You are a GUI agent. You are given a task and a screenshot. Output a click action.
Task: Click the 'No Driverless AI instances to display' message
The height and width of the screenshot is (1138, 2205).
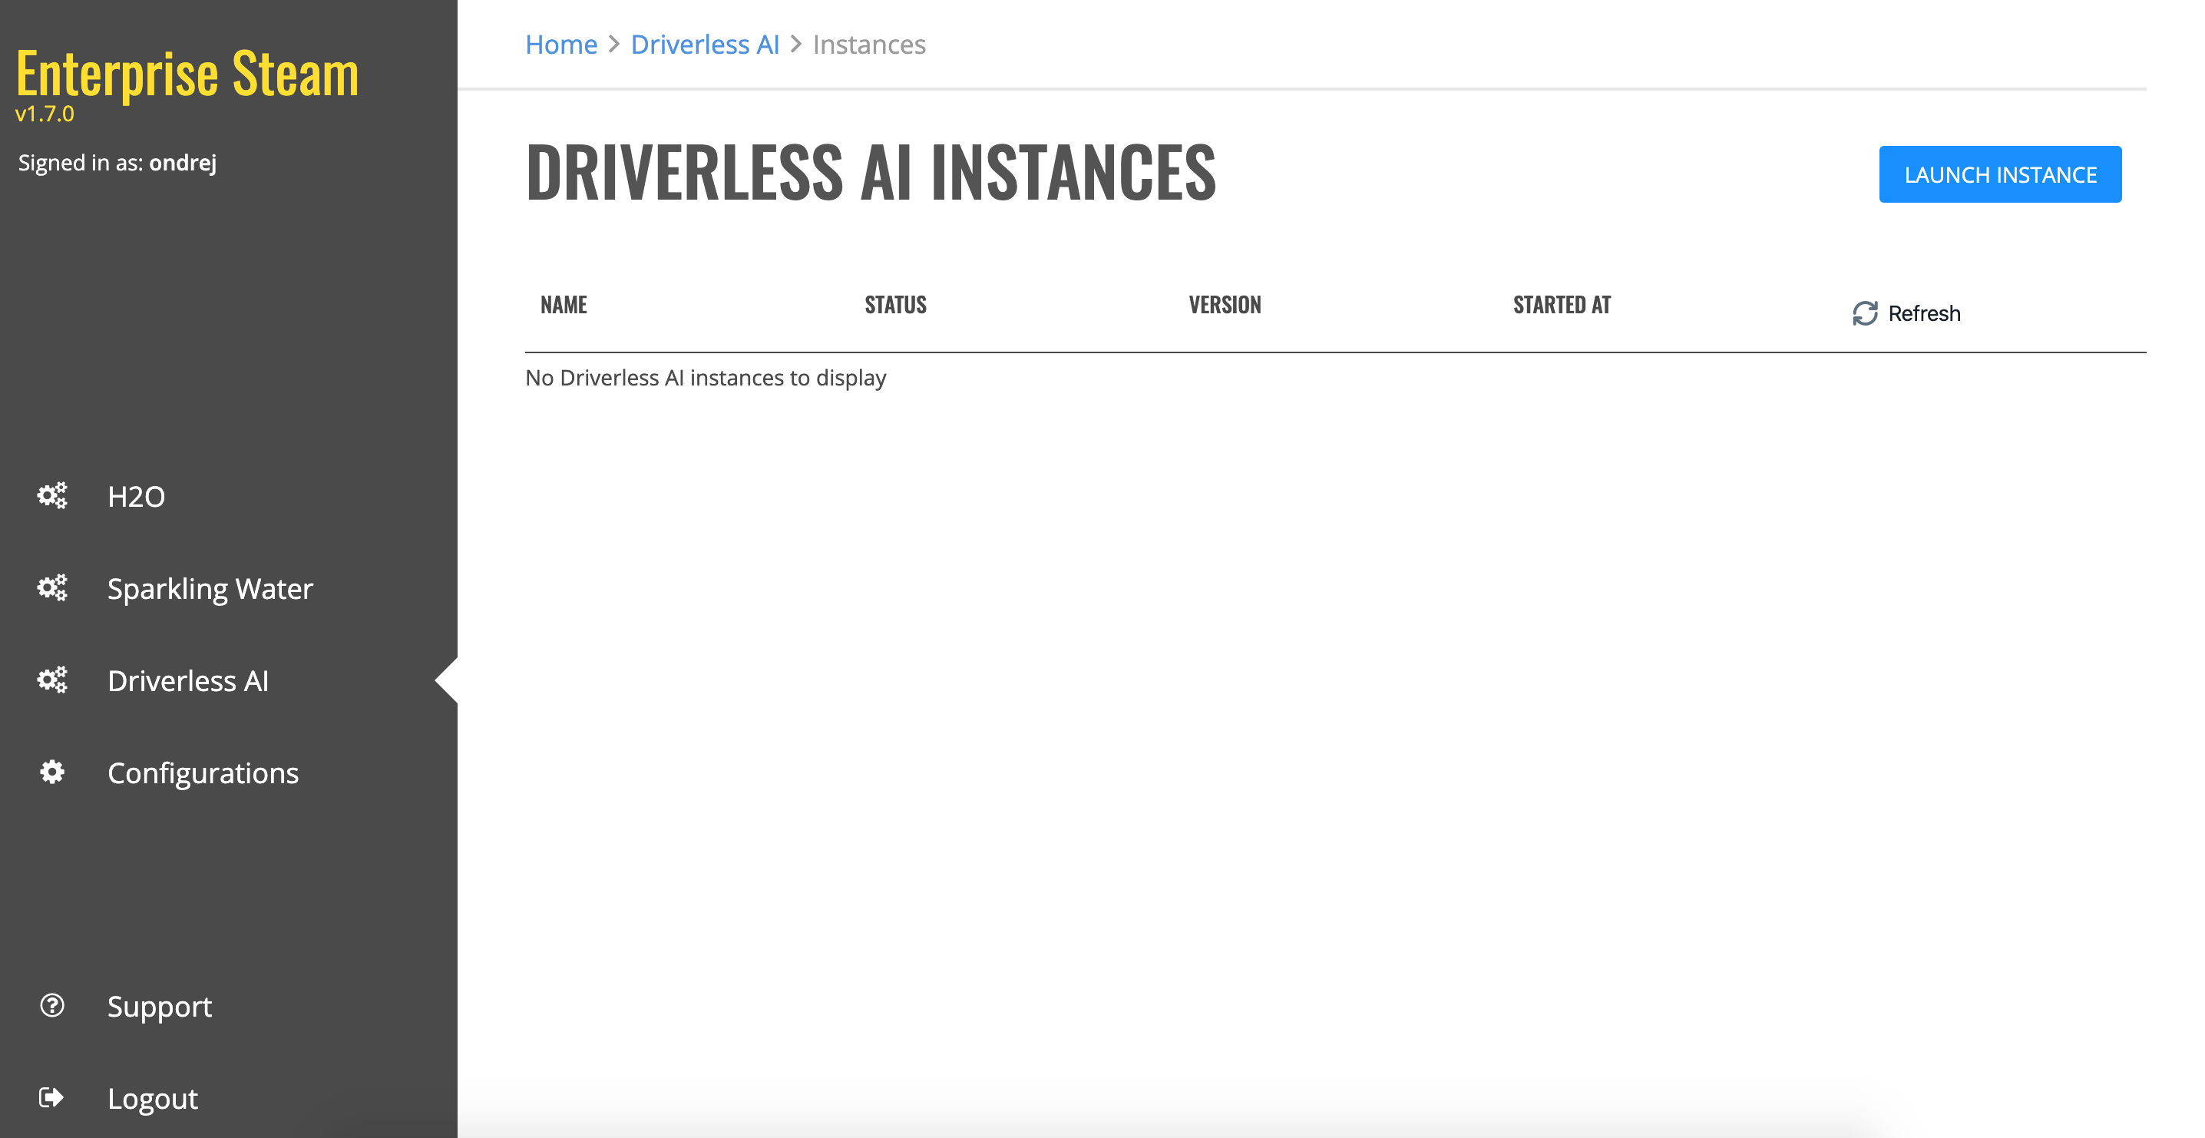[706, 378]
